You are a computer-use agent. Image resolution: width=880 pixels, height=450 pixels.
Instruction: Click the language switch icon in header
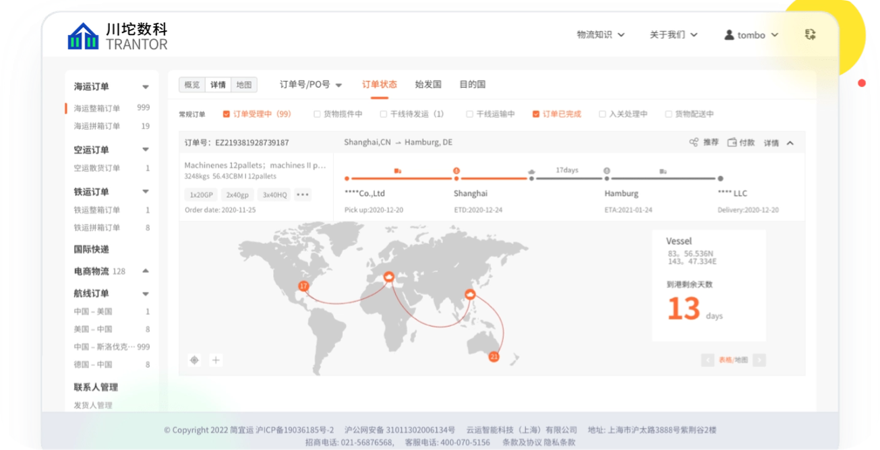810,34
